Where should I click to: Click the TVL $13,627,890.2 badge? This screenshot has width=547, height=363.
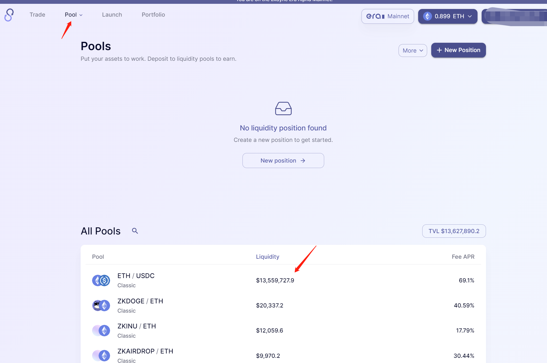pos(454,231)
